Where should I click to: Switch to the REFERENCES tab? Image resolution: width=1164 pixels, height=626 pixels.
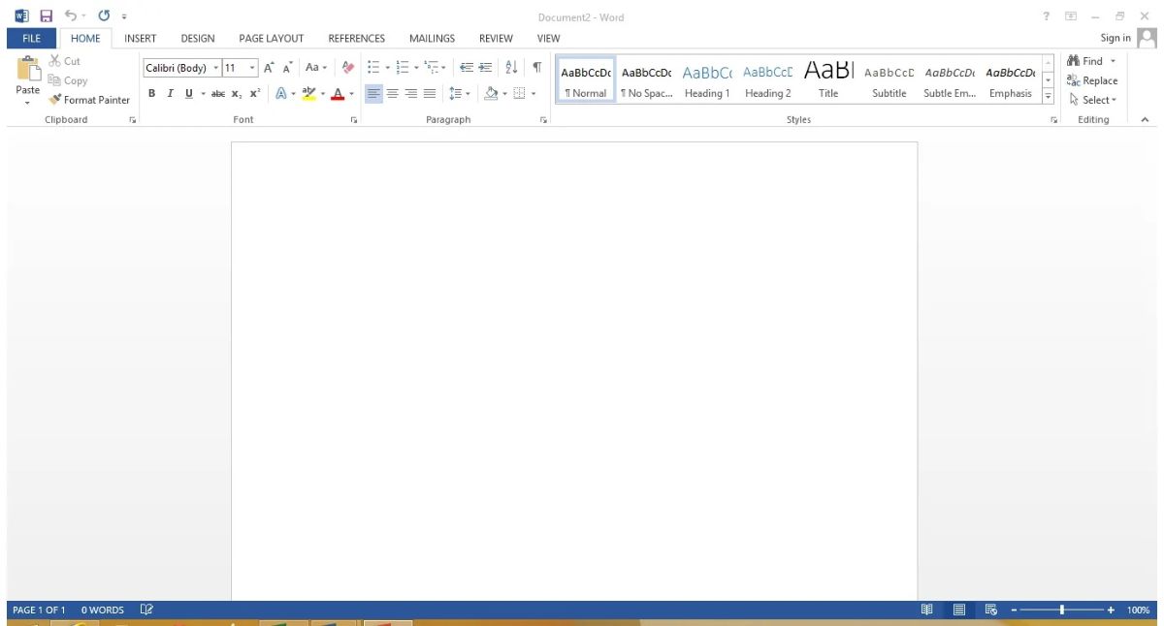(357, 39)
